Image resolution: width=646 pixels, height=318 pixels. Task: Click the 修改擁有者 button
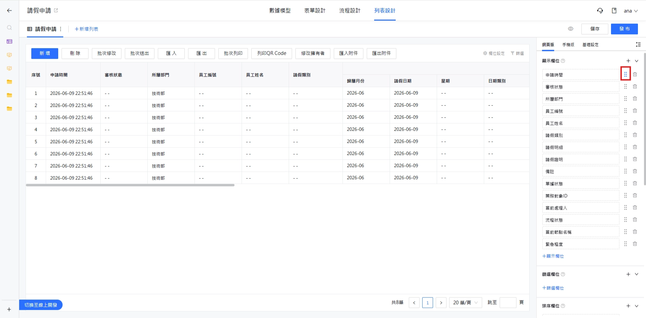pos(313,53)
